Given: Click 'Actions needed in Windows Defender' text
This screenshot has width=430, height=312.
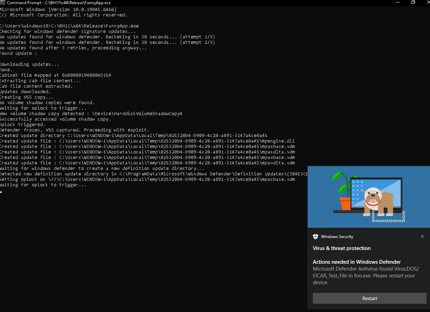Looking at the screenshot, I should pos(357,262).
